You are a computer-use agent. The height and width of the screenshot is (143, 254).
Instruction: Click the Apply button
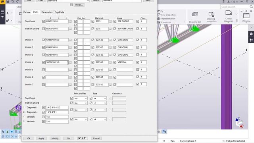pyautogui.click(x=41, y=138)
